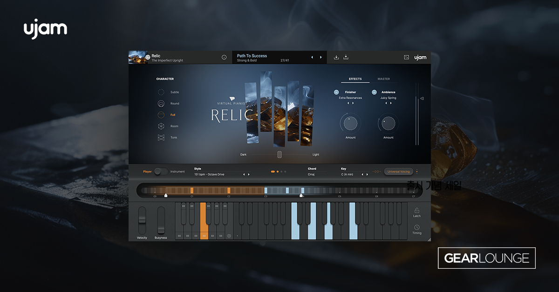Step to the next Key with the arrow

click(x=367, y=173)
